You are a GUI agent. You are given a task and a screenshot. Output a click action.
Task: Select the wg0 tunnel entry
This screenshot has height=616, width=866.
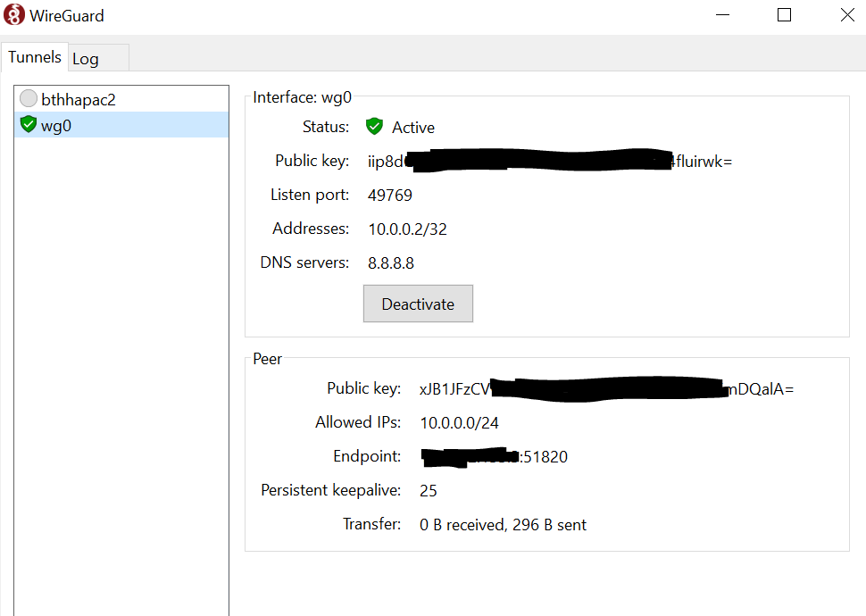click(56, 126)
